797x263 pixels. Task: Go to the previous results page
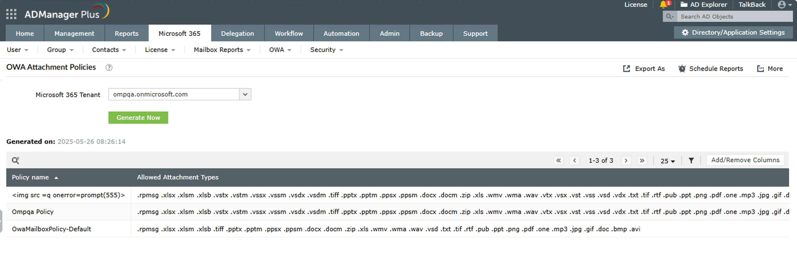point(574,160)
